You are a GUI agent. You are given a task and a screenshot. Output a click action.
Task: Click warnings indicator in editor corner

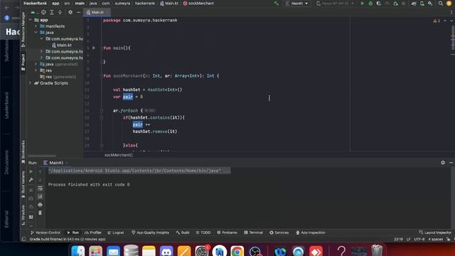437,21
